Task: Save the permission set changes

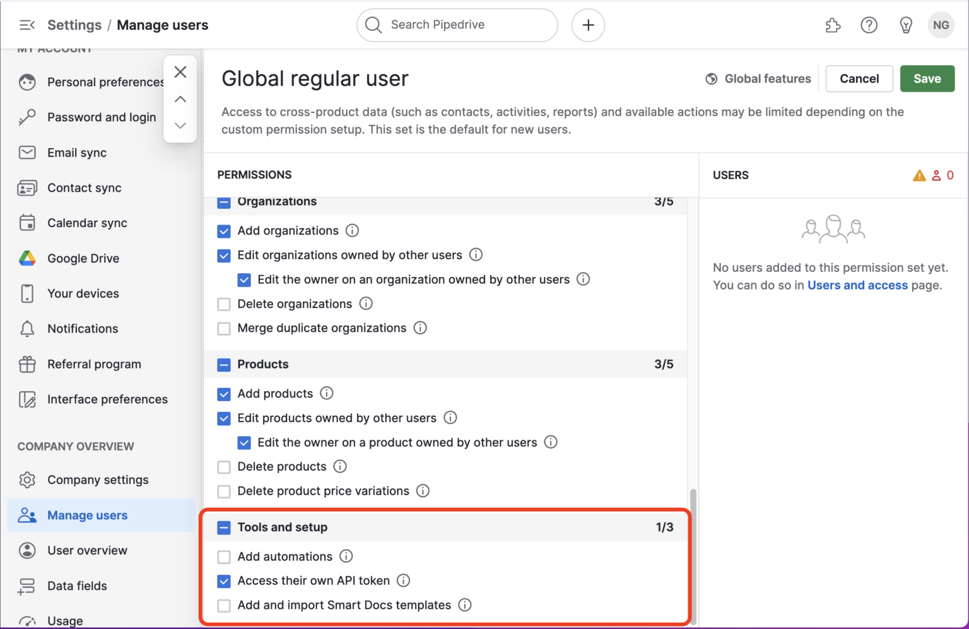Action: (x=927, y=79)
